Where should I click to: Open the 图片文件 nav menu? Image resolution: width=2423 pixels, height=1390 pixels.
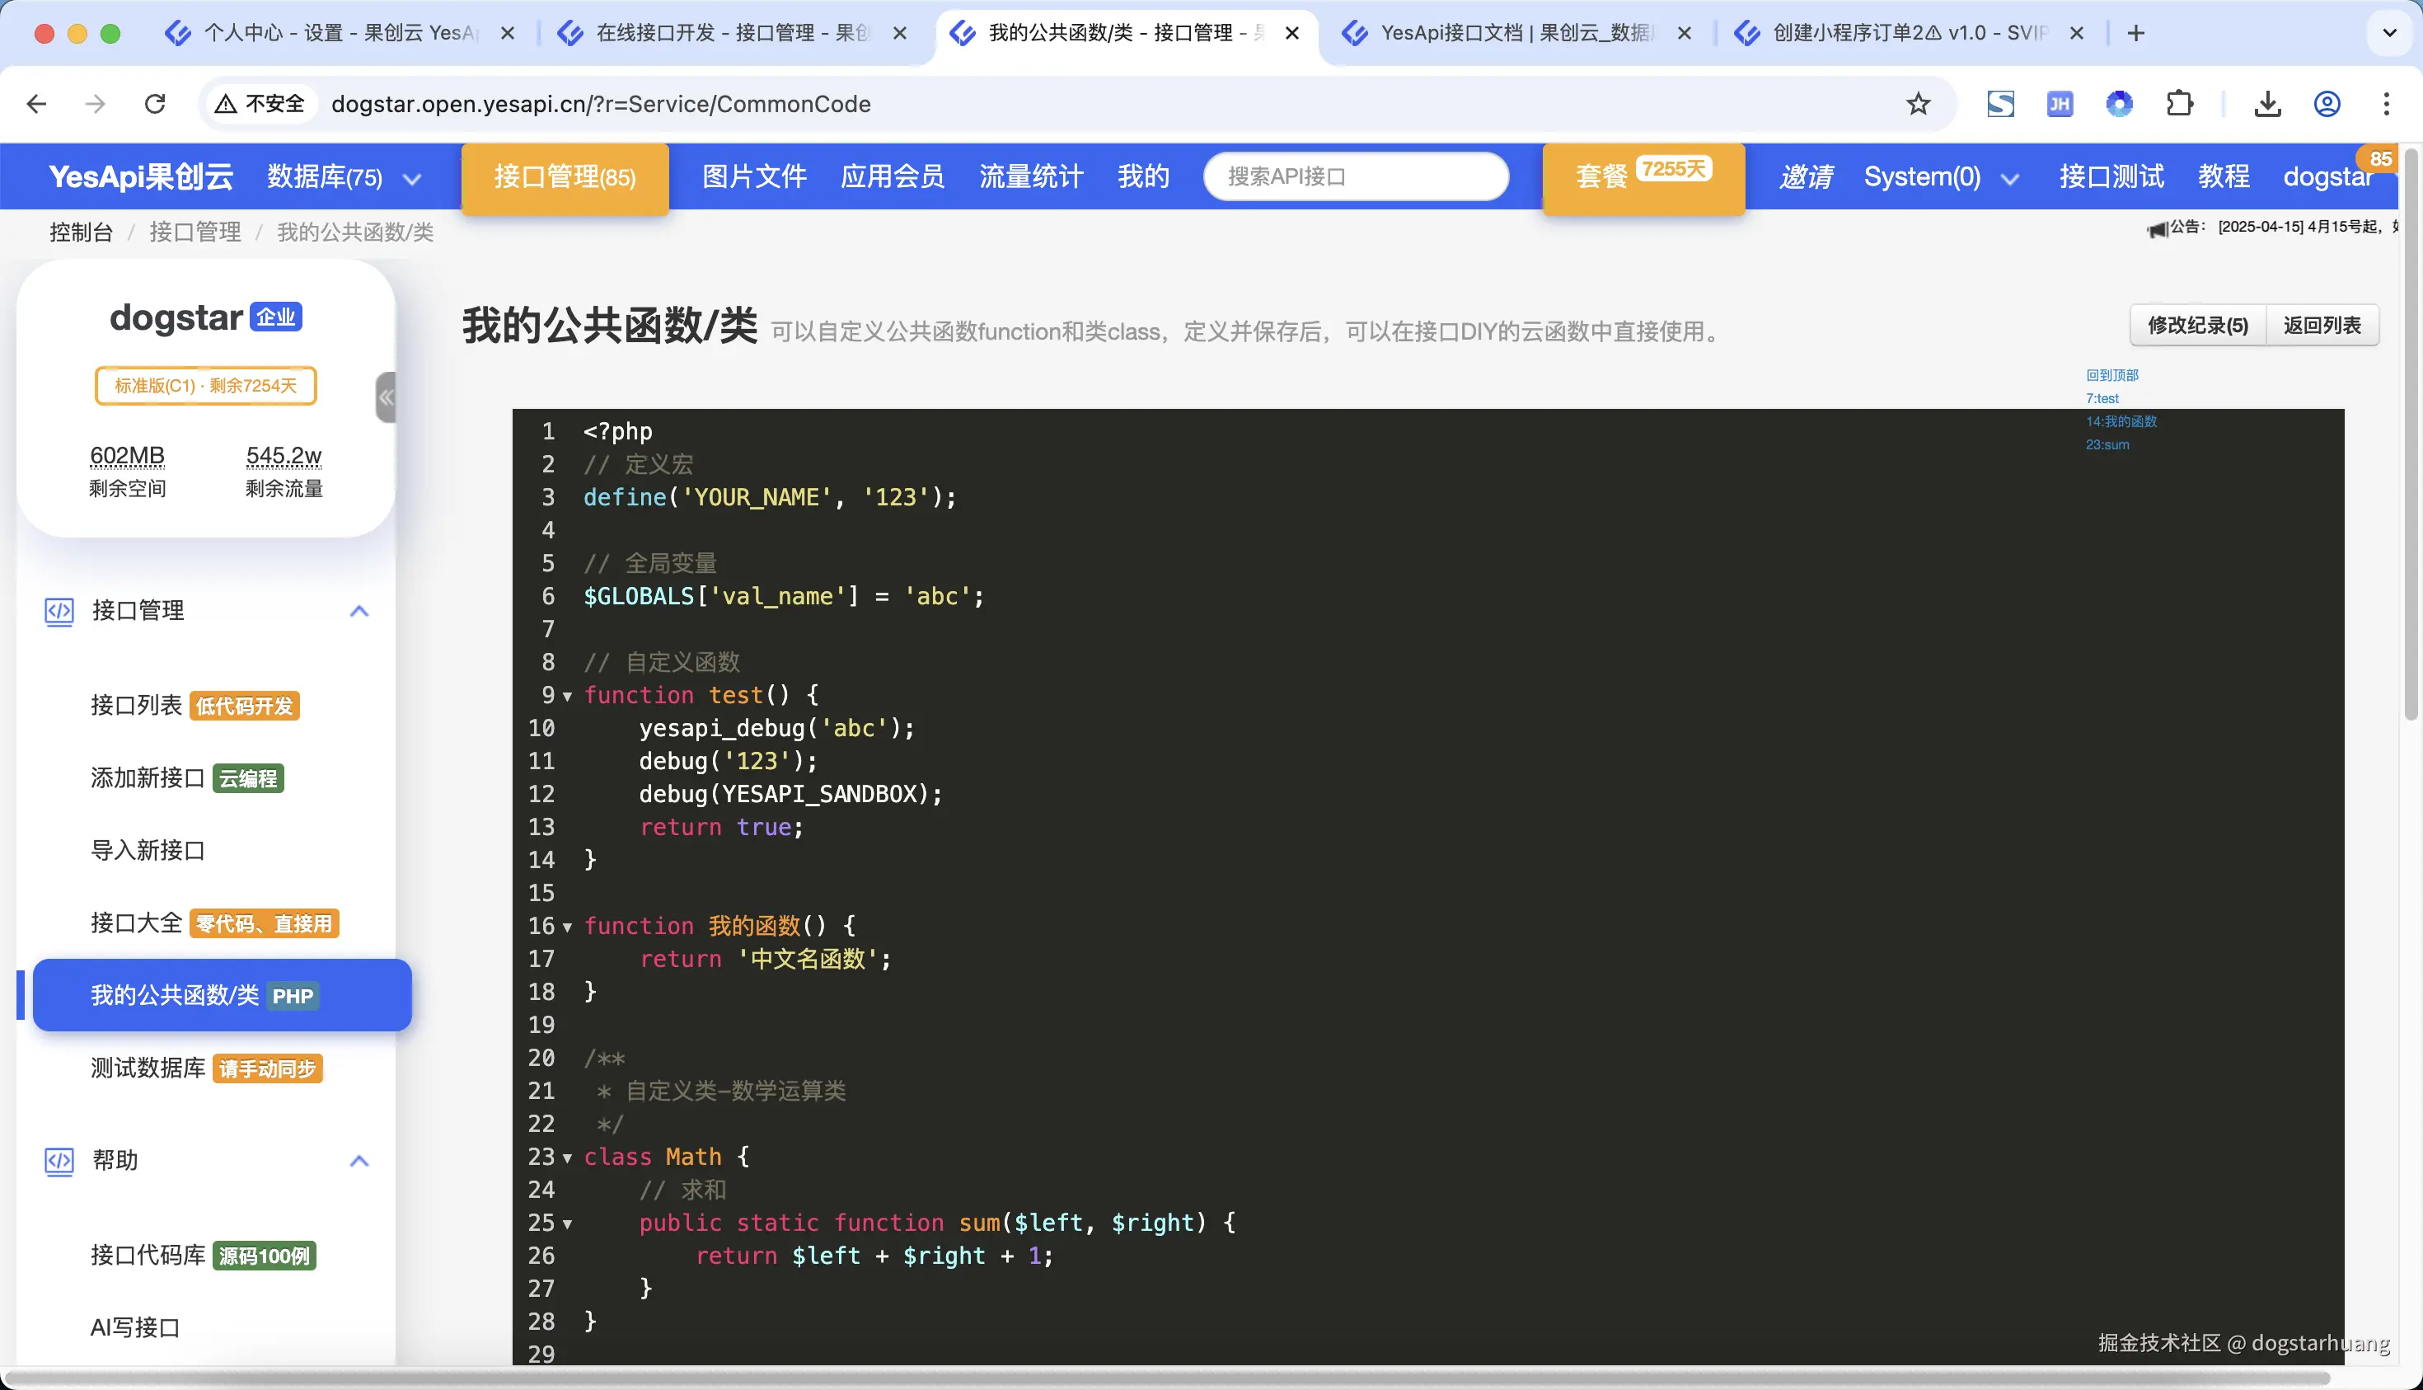click(754, 176)
